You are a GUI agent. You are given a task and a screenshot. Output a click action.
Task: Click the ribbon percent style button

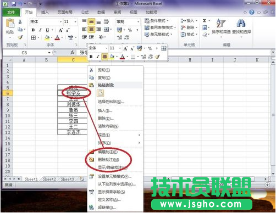pyautogui.click(x=130, y=30)
